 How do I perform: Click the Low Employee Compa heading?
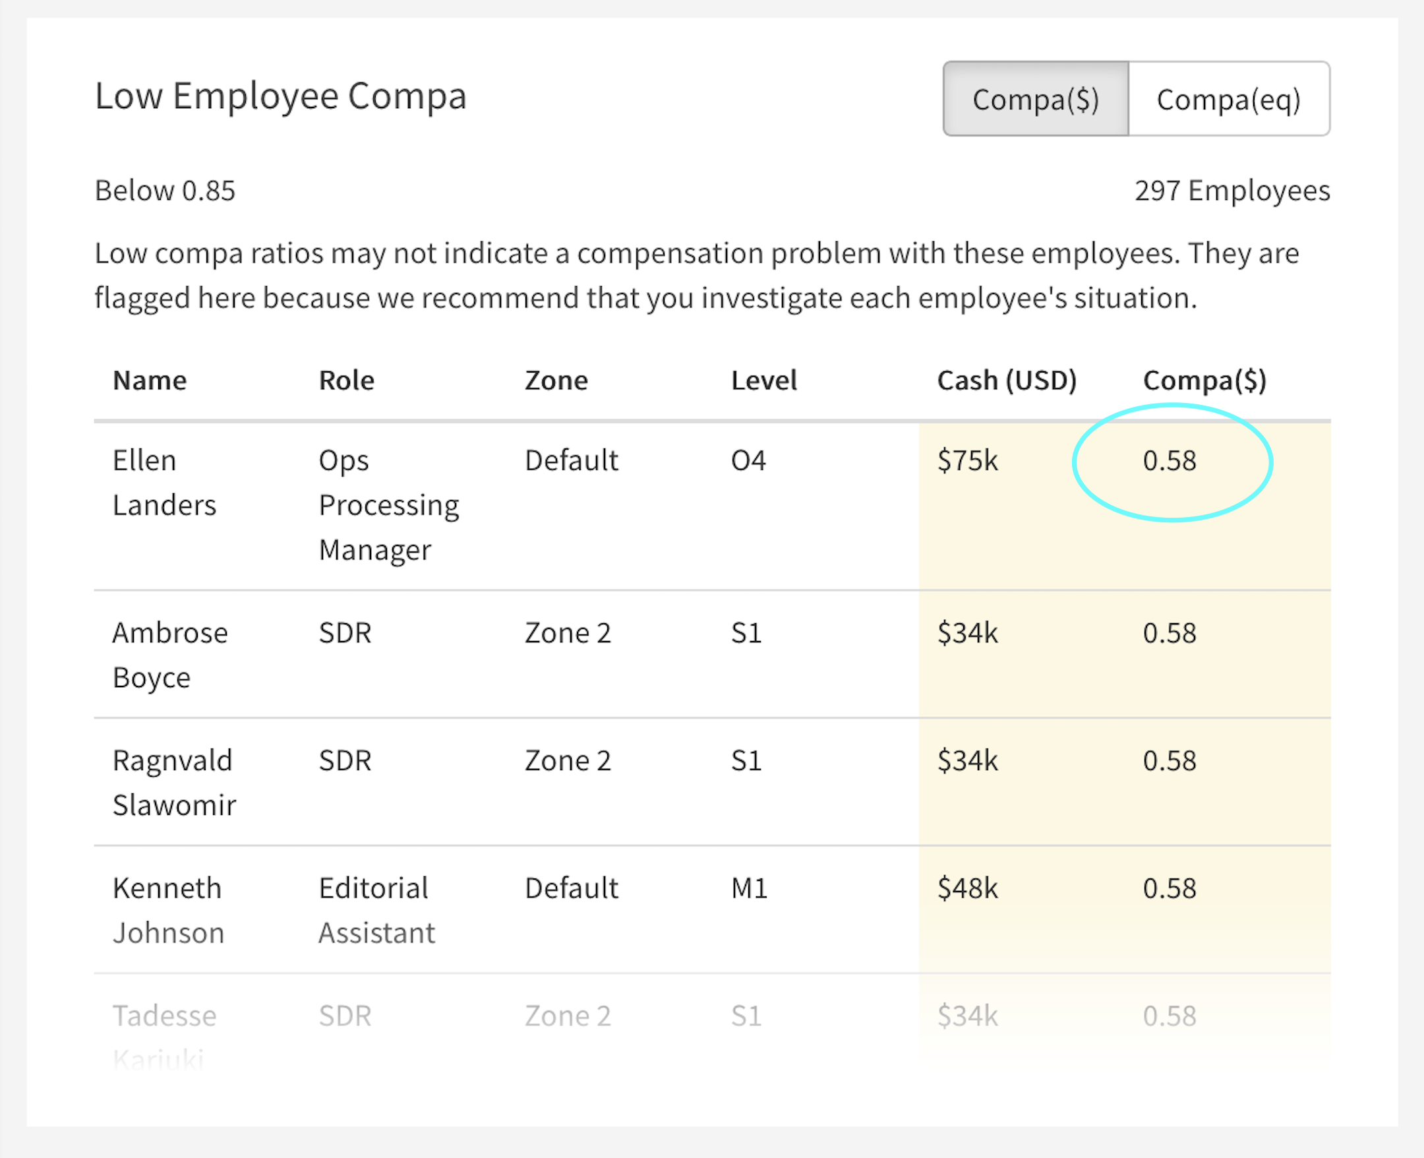click(x=281, y=97)
